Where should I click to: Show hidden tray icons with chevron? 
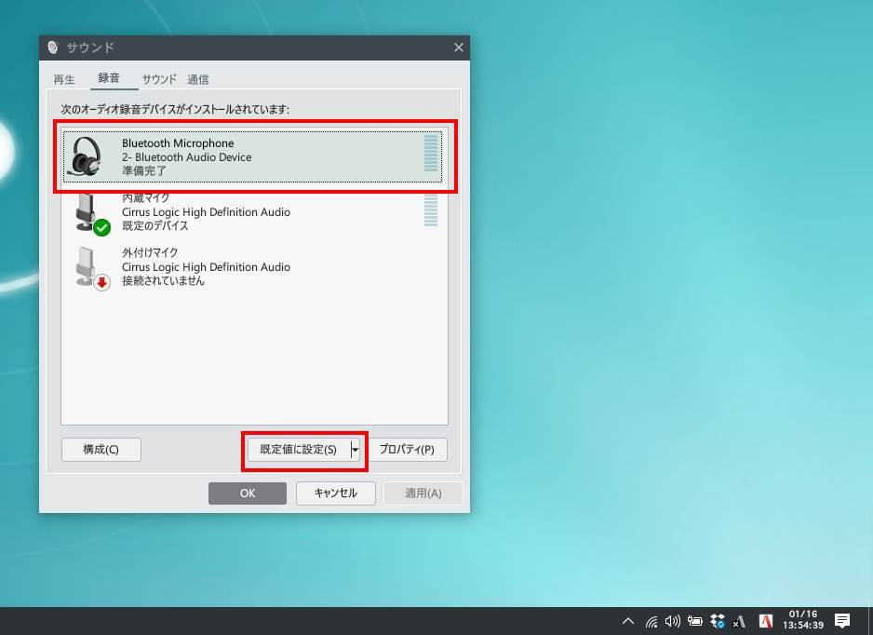[x=628, y=621]
